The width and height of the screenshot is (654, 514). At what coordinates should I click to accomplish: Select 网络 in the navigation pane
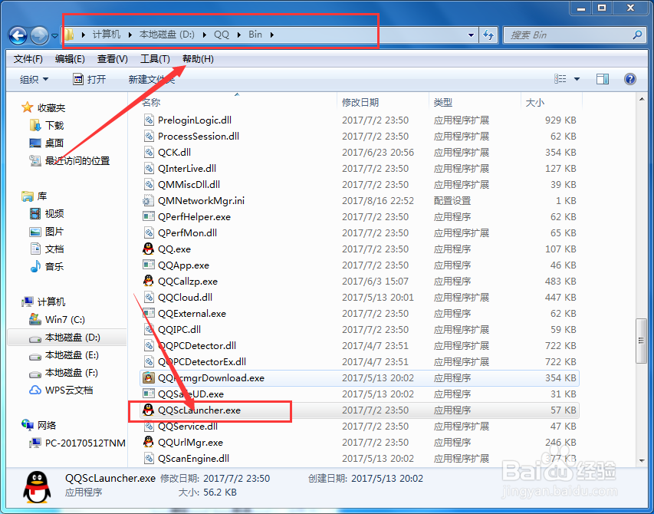point(46,425)
